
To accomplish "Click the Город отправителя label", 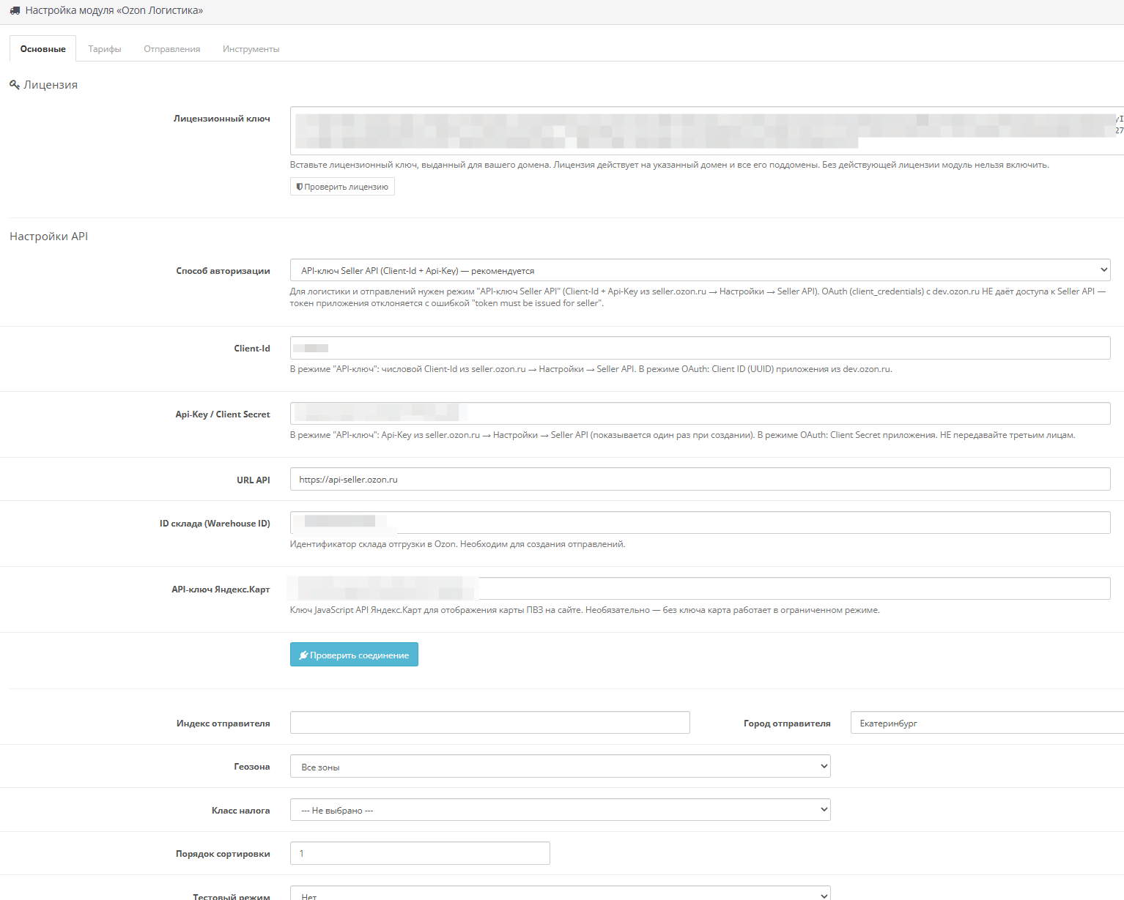I will pos(787,724).
